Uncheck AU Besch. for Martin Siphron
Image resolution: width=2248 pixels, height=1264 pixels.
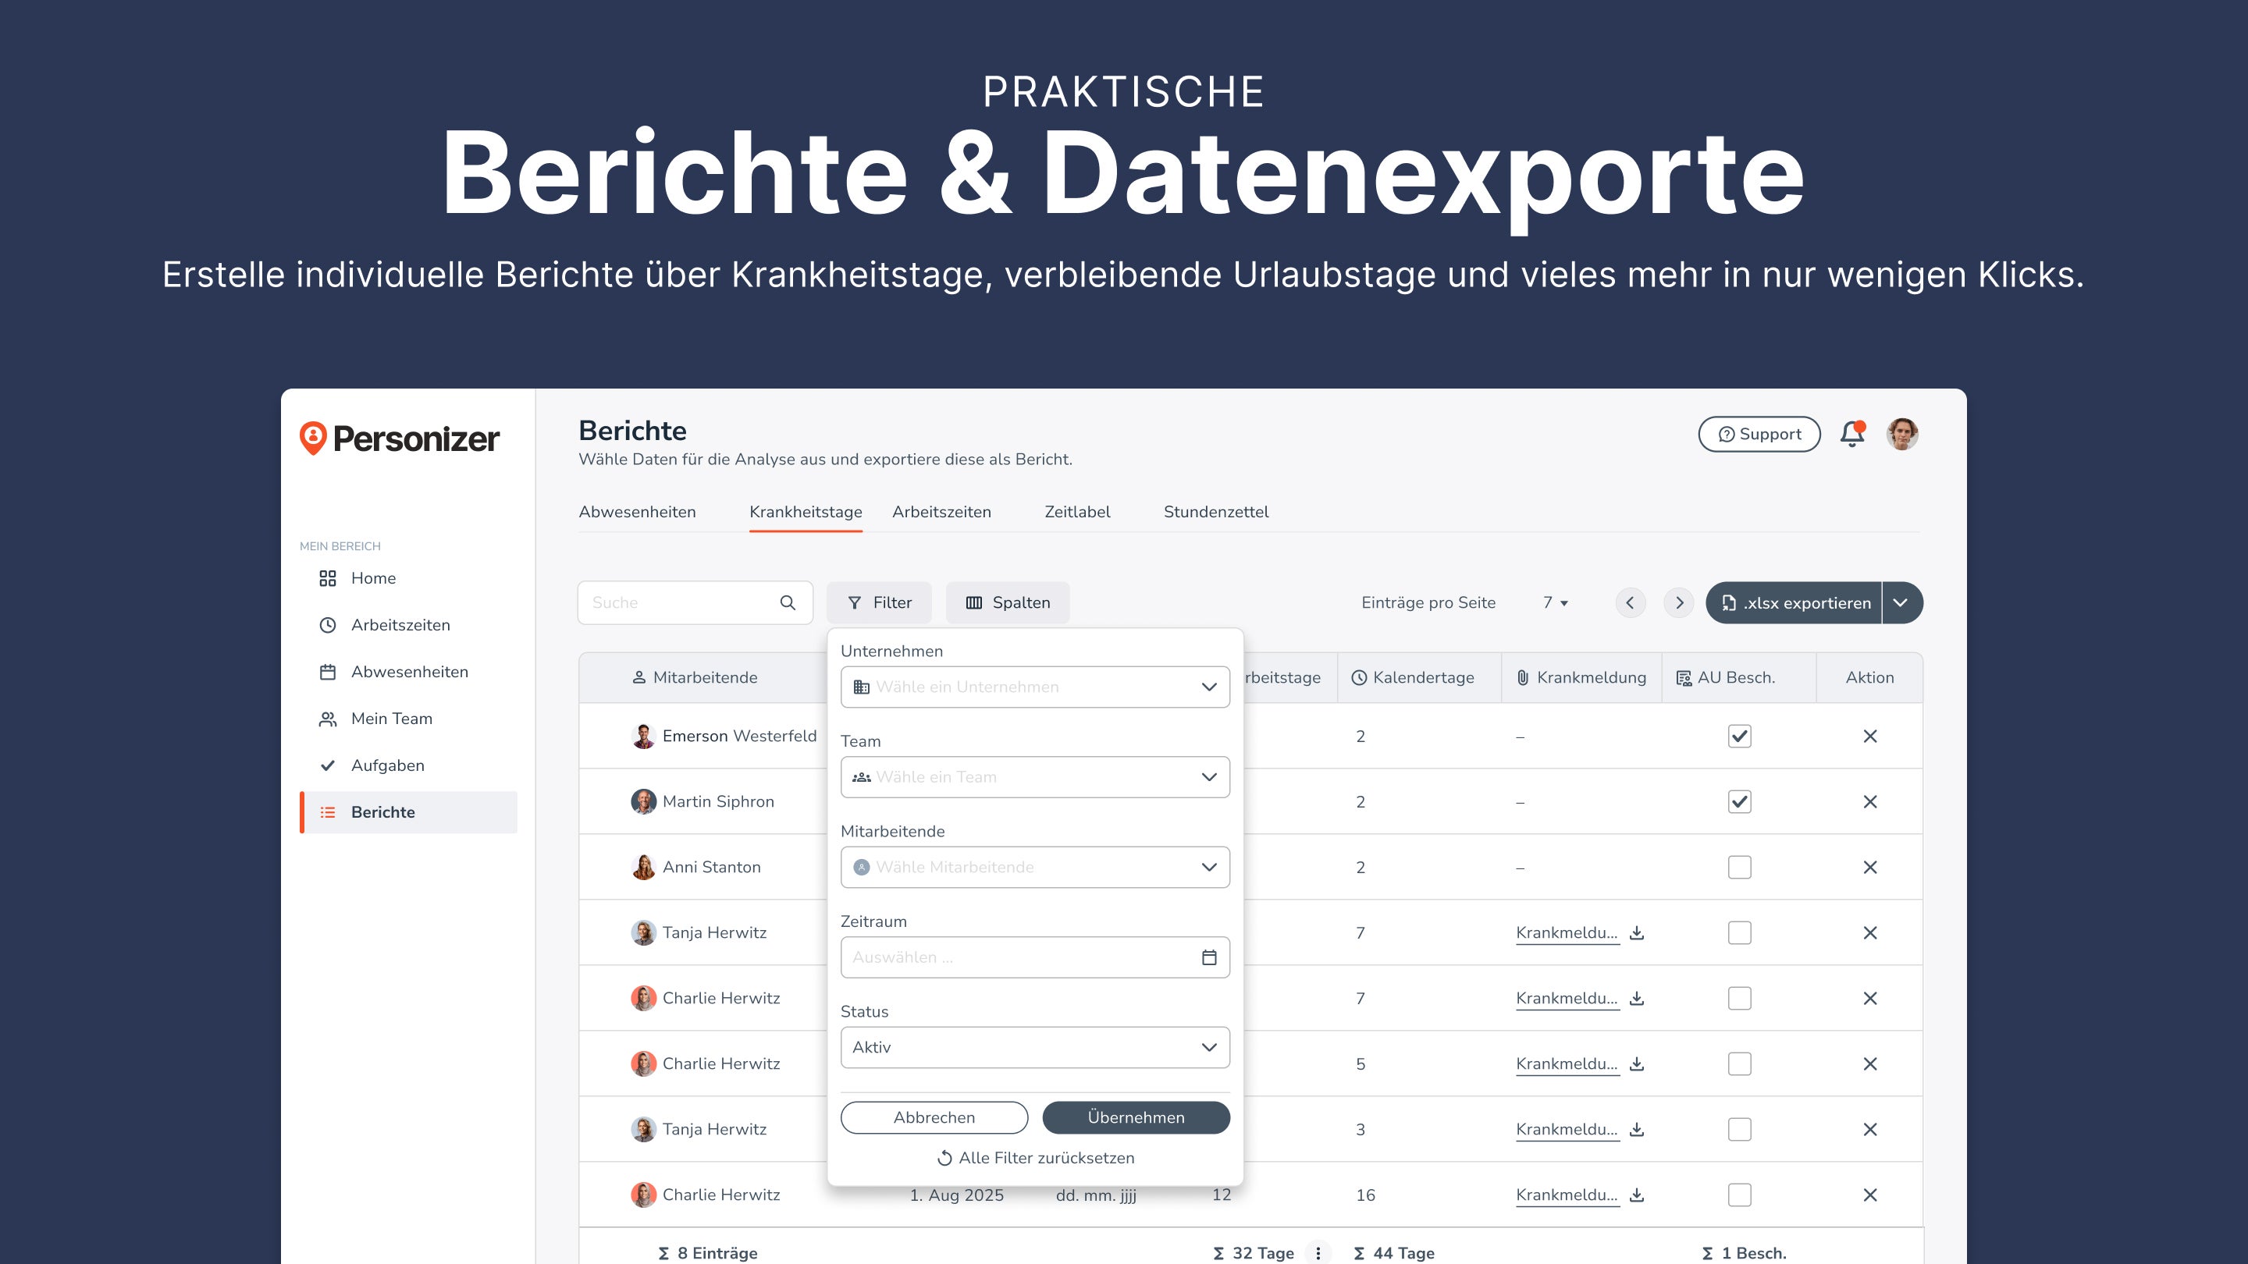click(1739, 801)
